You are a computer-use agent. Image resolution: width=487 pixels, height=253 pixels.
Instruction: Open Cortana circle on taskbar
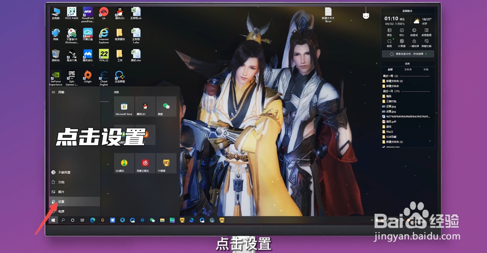pos(72,220)
